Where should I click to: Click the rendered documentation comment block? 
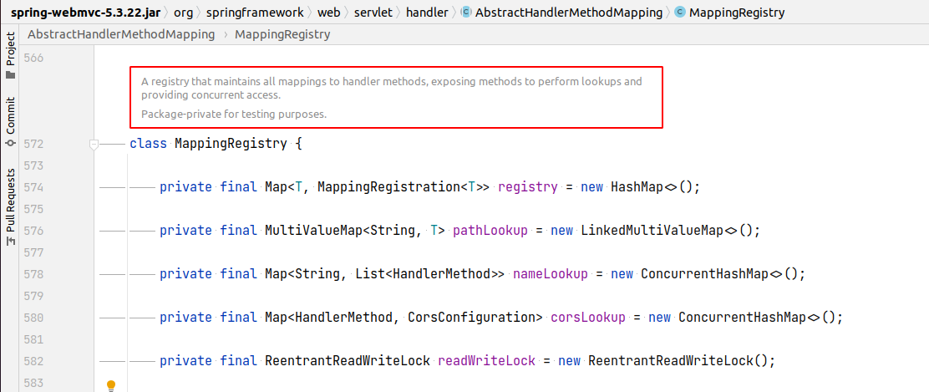pos(396,97)
